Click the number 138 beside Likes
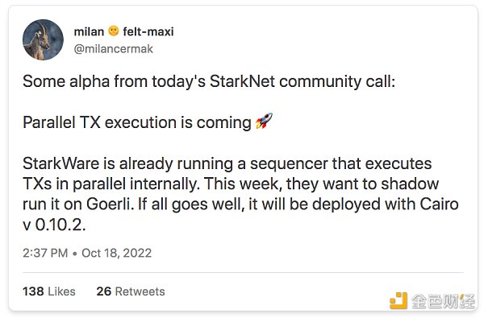 pyautogui.click(x=33, y=291)
